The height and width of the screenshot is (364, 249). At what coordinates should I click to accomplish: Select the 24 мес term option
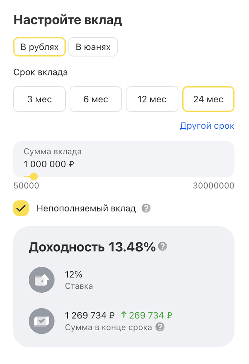[x=208, y=99]
